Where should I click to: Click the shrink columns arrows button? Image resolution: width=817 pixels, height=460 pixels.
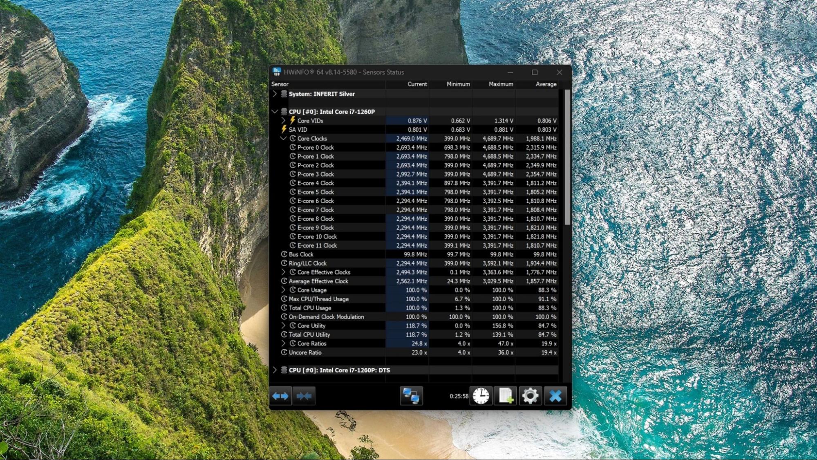click(x=304, y=396)
